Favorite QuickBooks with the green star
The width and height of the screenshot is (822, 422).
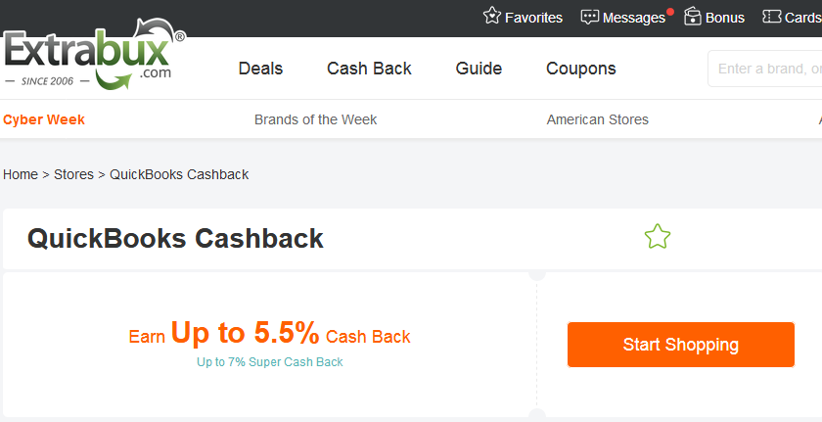click(658, 237)
